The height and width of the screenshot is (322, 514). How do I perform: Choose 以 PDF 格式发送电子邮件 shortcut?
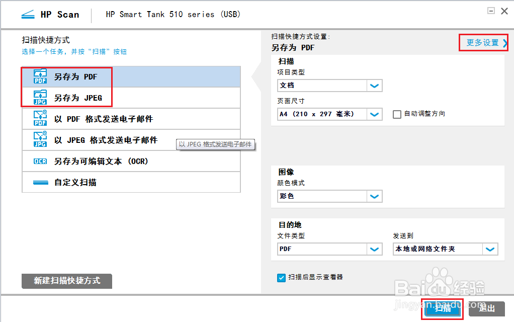[131, 119]
